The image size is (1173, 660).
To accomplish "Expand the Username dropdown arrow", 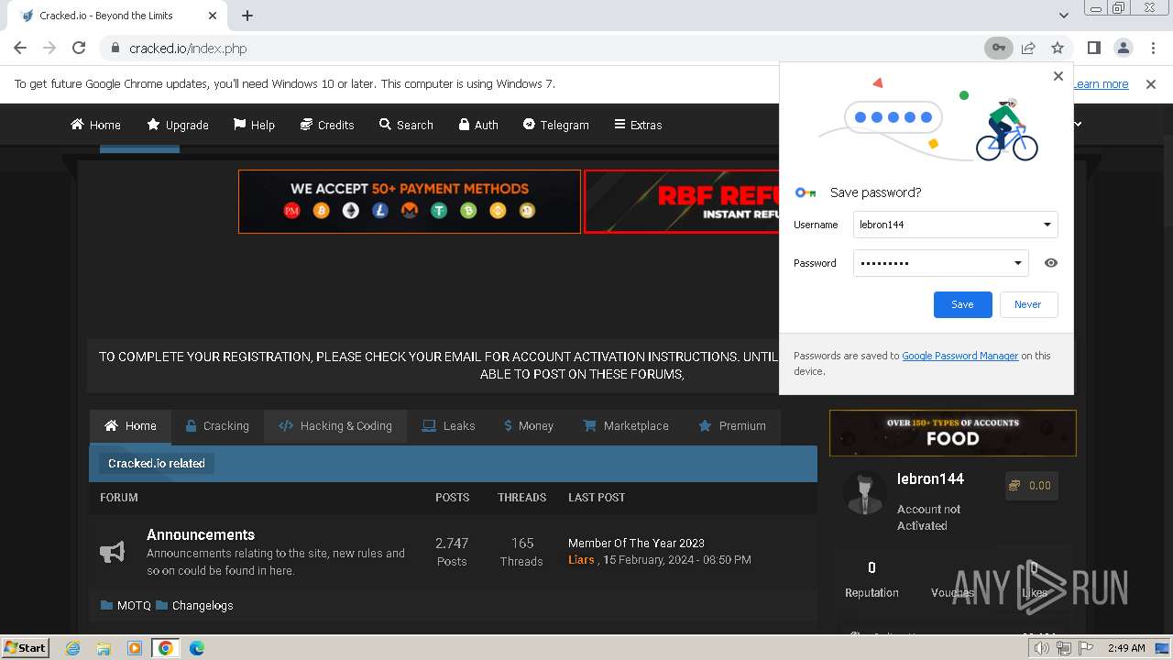I will pyautogui.click(x=1047, y=225).
